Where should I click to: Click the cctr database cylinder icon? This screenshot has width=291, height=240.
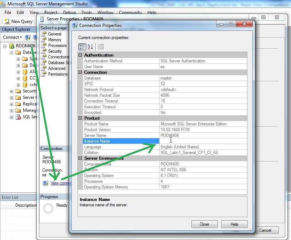pyautogui.click(x=25, y=85)
